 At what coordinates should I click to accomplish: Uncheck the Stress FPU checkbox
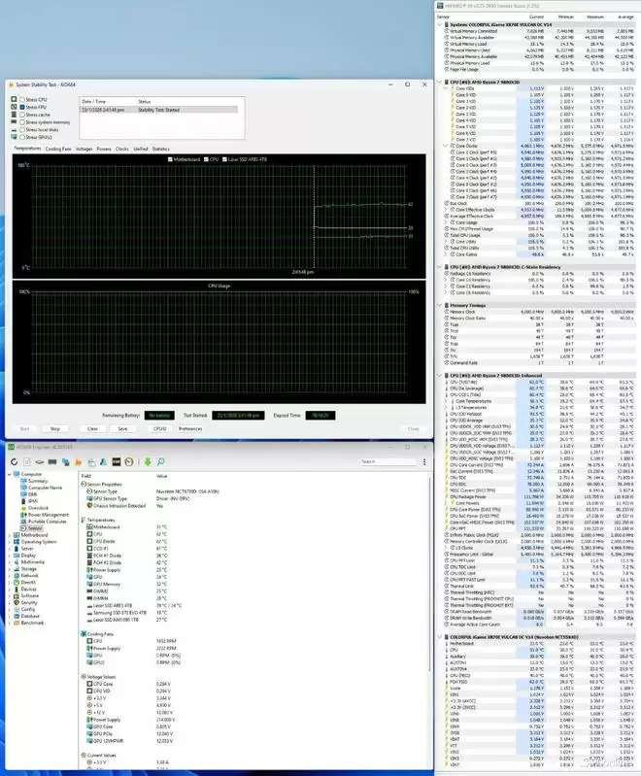click(x=22, y=107)
